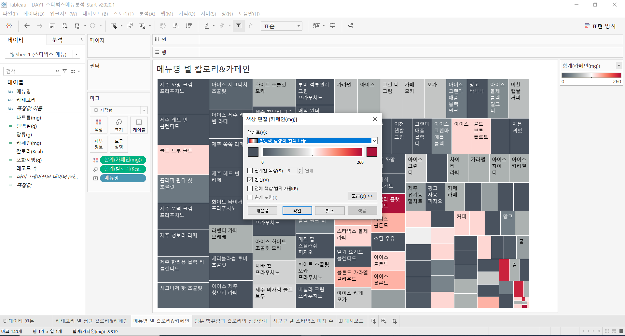Open 시군구 별 스타벅스 매장 수 tab
This screenshot has width=625, height=336.
[303, 321]
